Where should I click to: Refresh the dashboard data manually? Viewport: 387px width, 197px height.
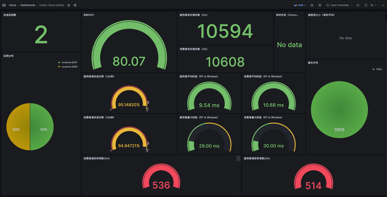click(x=366, y=5)
